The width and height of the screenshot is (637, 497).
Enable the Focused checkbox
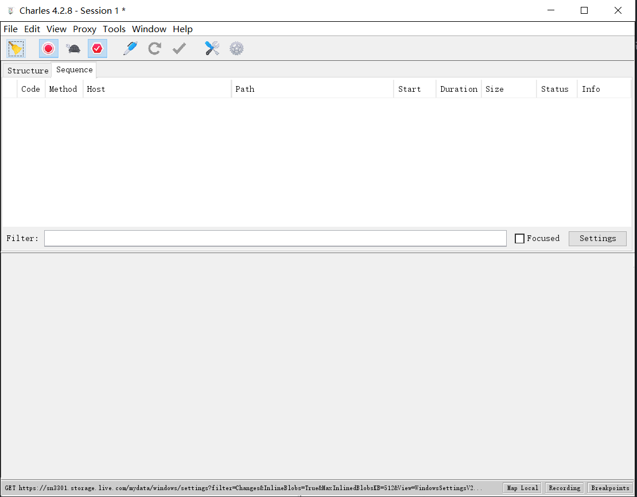(520, 239)
